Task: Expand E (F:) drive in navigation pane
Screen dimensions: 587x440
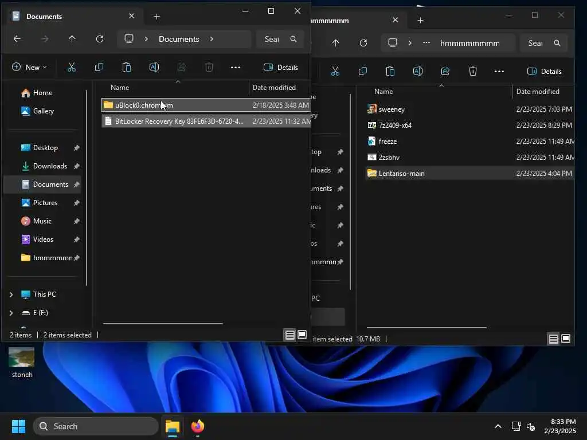Action: point(11,313)
